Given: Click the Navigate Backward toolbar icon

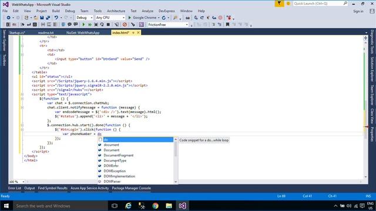Looking at the screenshot, I should 8,18.
